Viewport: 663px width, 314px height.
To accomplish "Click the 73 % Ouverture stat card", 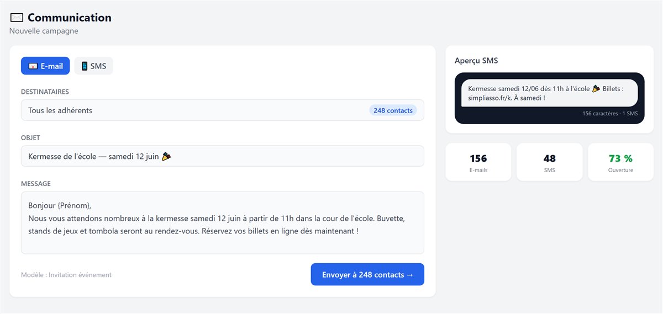I will [620, 162].
